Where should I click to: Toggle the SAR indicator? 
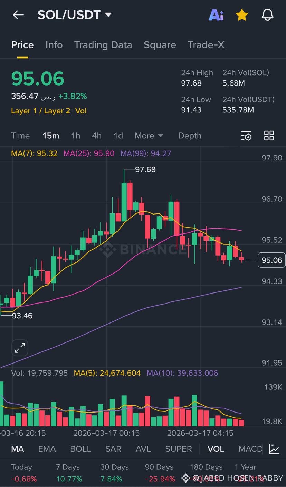click(113, 449)
